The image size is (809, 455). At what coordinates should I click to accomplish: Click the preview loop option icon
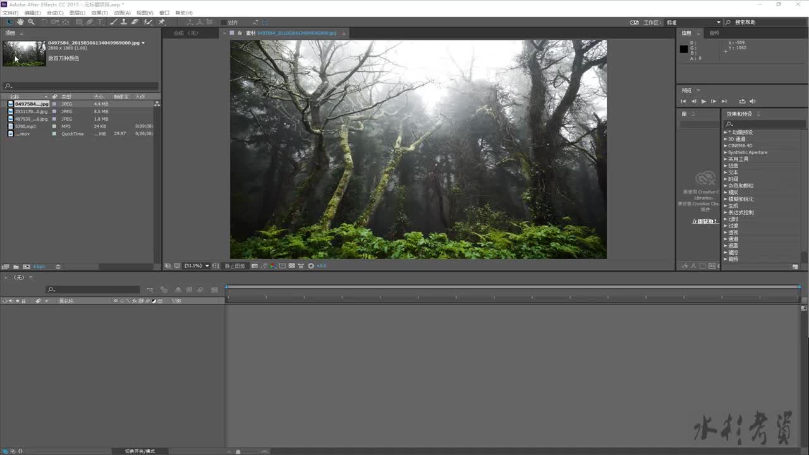742,101
